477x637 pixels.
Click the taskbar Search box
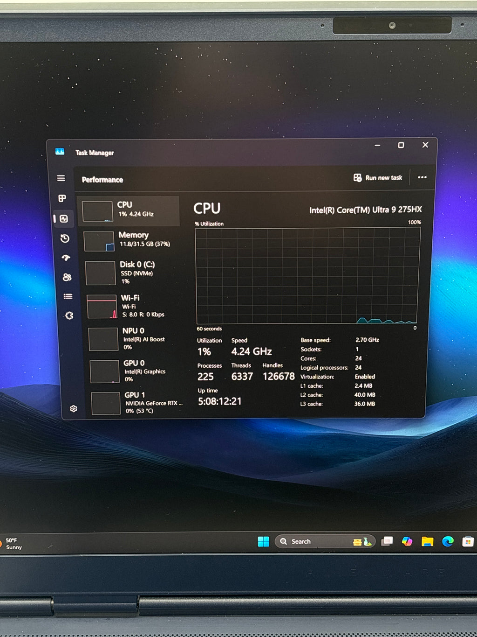(325, 541)
